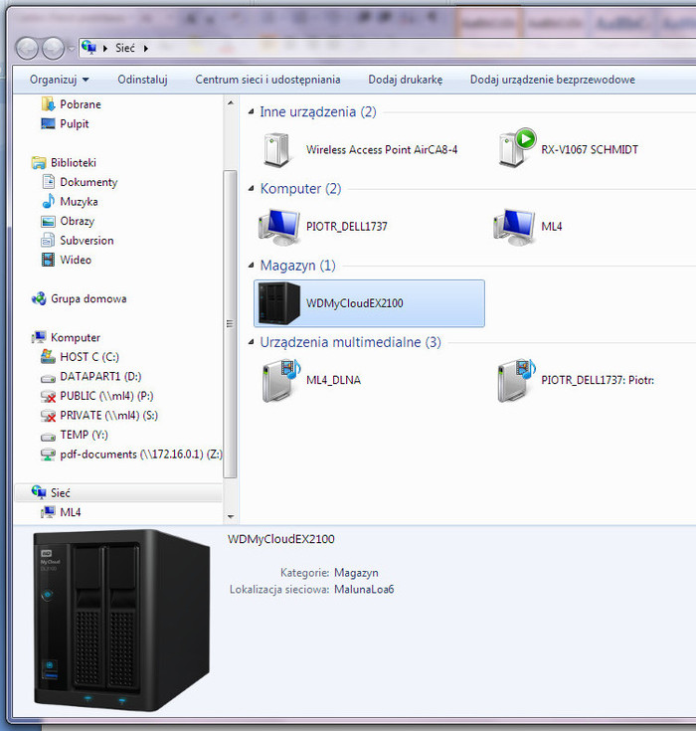Open the Organizuj dropdown menu

[x=59, y=80]
